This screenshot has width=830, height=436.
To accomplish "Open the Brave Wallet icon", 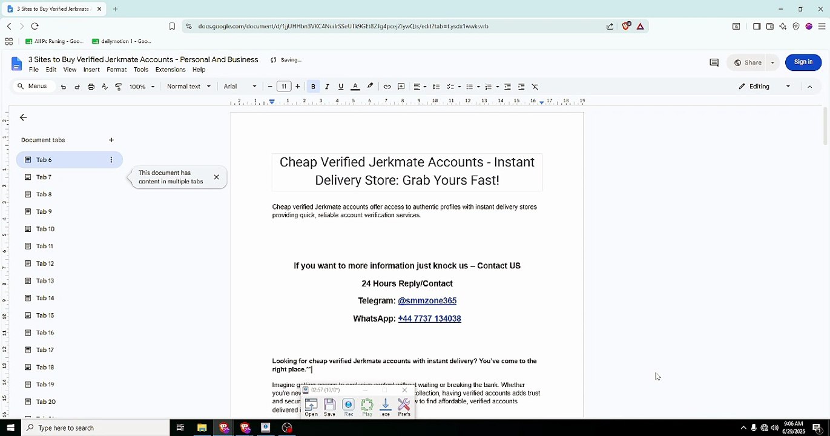I will 770,26.
